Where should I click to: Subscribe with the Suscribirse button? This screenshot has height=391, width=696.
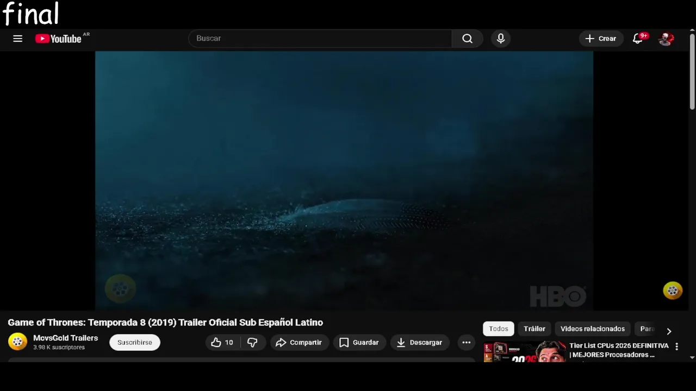(135, 343)
